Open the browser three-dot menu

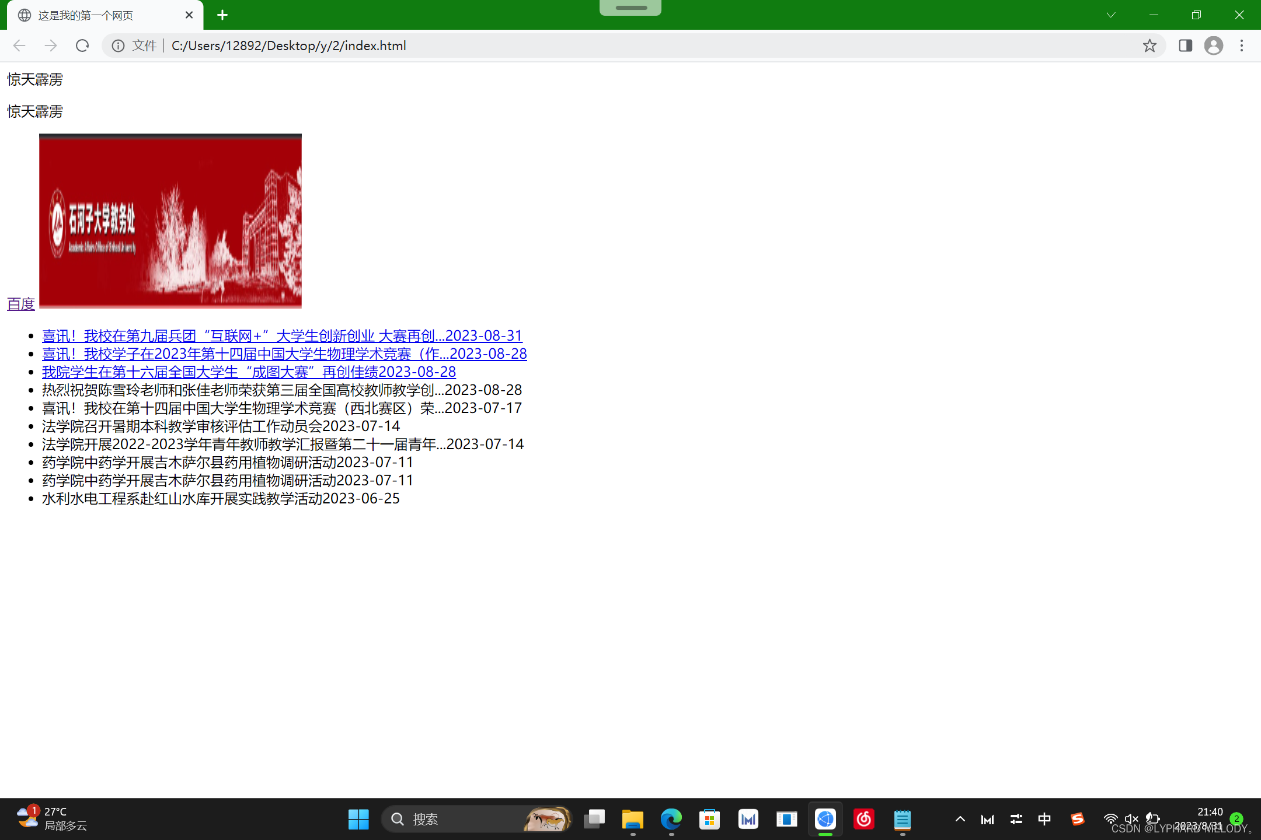click(x=1242, y=45)
